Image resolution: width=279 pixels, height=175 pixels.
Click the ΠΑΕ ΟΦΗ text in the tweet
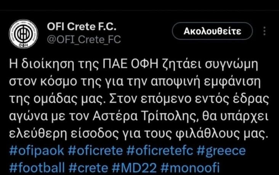130,64
